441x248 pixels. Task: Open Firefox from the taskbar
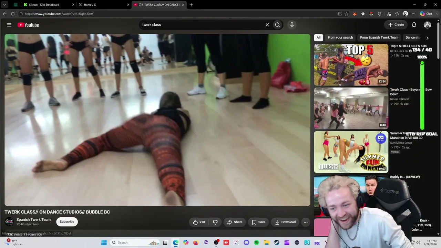point(196,242)
